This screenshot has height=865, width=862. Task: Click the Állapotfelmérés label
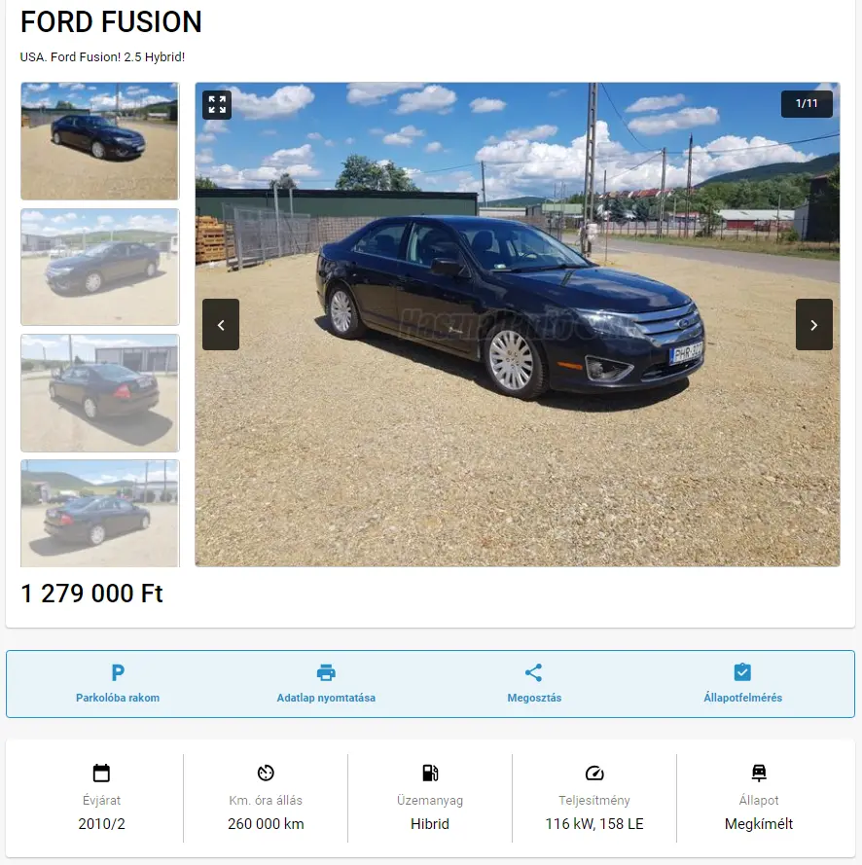pyautogui.click(x=742, y=698)
